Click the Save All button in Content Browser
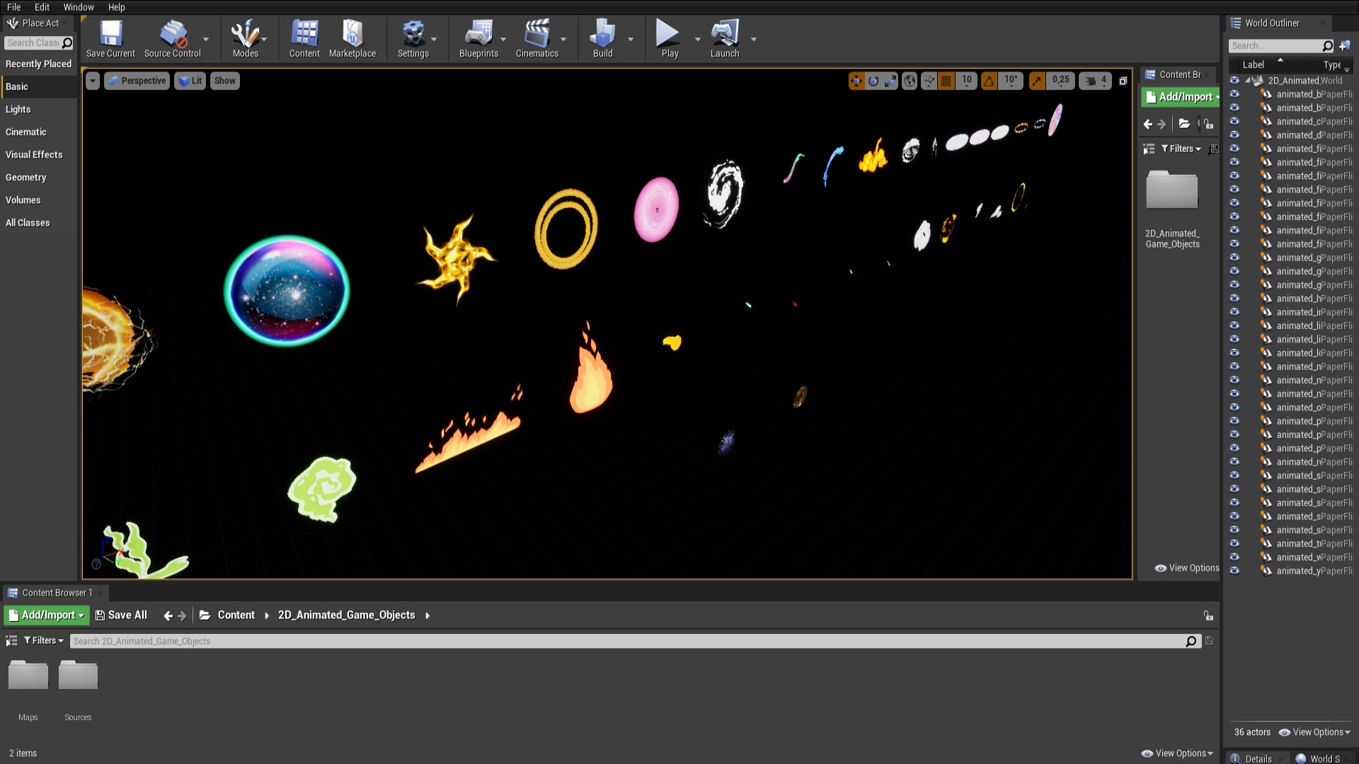Screen dimensions: 1359x764 click(121, 615)
